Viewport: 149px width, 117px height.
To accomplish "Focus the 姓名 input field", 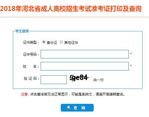I will pyautogui.click(x=85, y=66).
